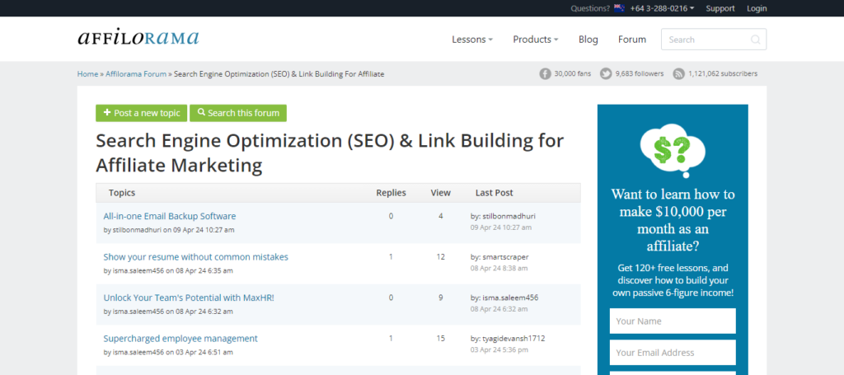Open the Login link
This screenshot has width=844, height=375.
point(757,8)
